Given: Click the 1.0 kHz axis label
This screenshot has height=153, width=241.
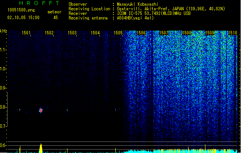Looking at the screenshot, I should [3, 69].
